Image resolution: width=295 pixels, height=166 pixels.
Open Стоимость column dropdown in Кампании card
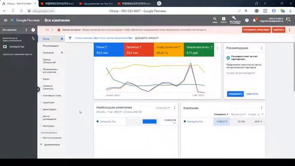click(221, 114)
